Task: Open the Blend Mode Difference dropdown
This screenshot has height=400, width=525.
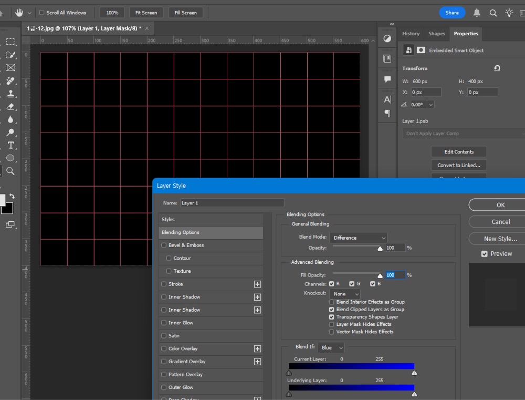Action: 358,238
